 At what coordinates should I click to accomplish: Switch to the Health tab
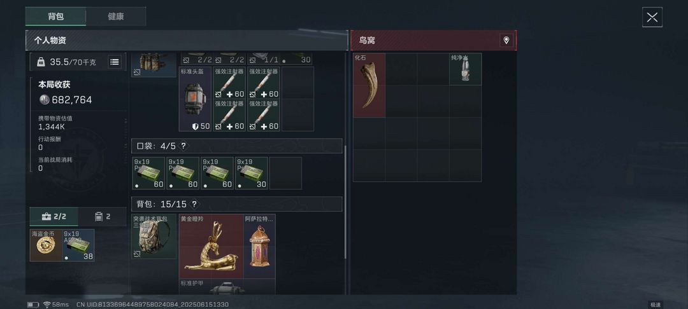(116, 17)
